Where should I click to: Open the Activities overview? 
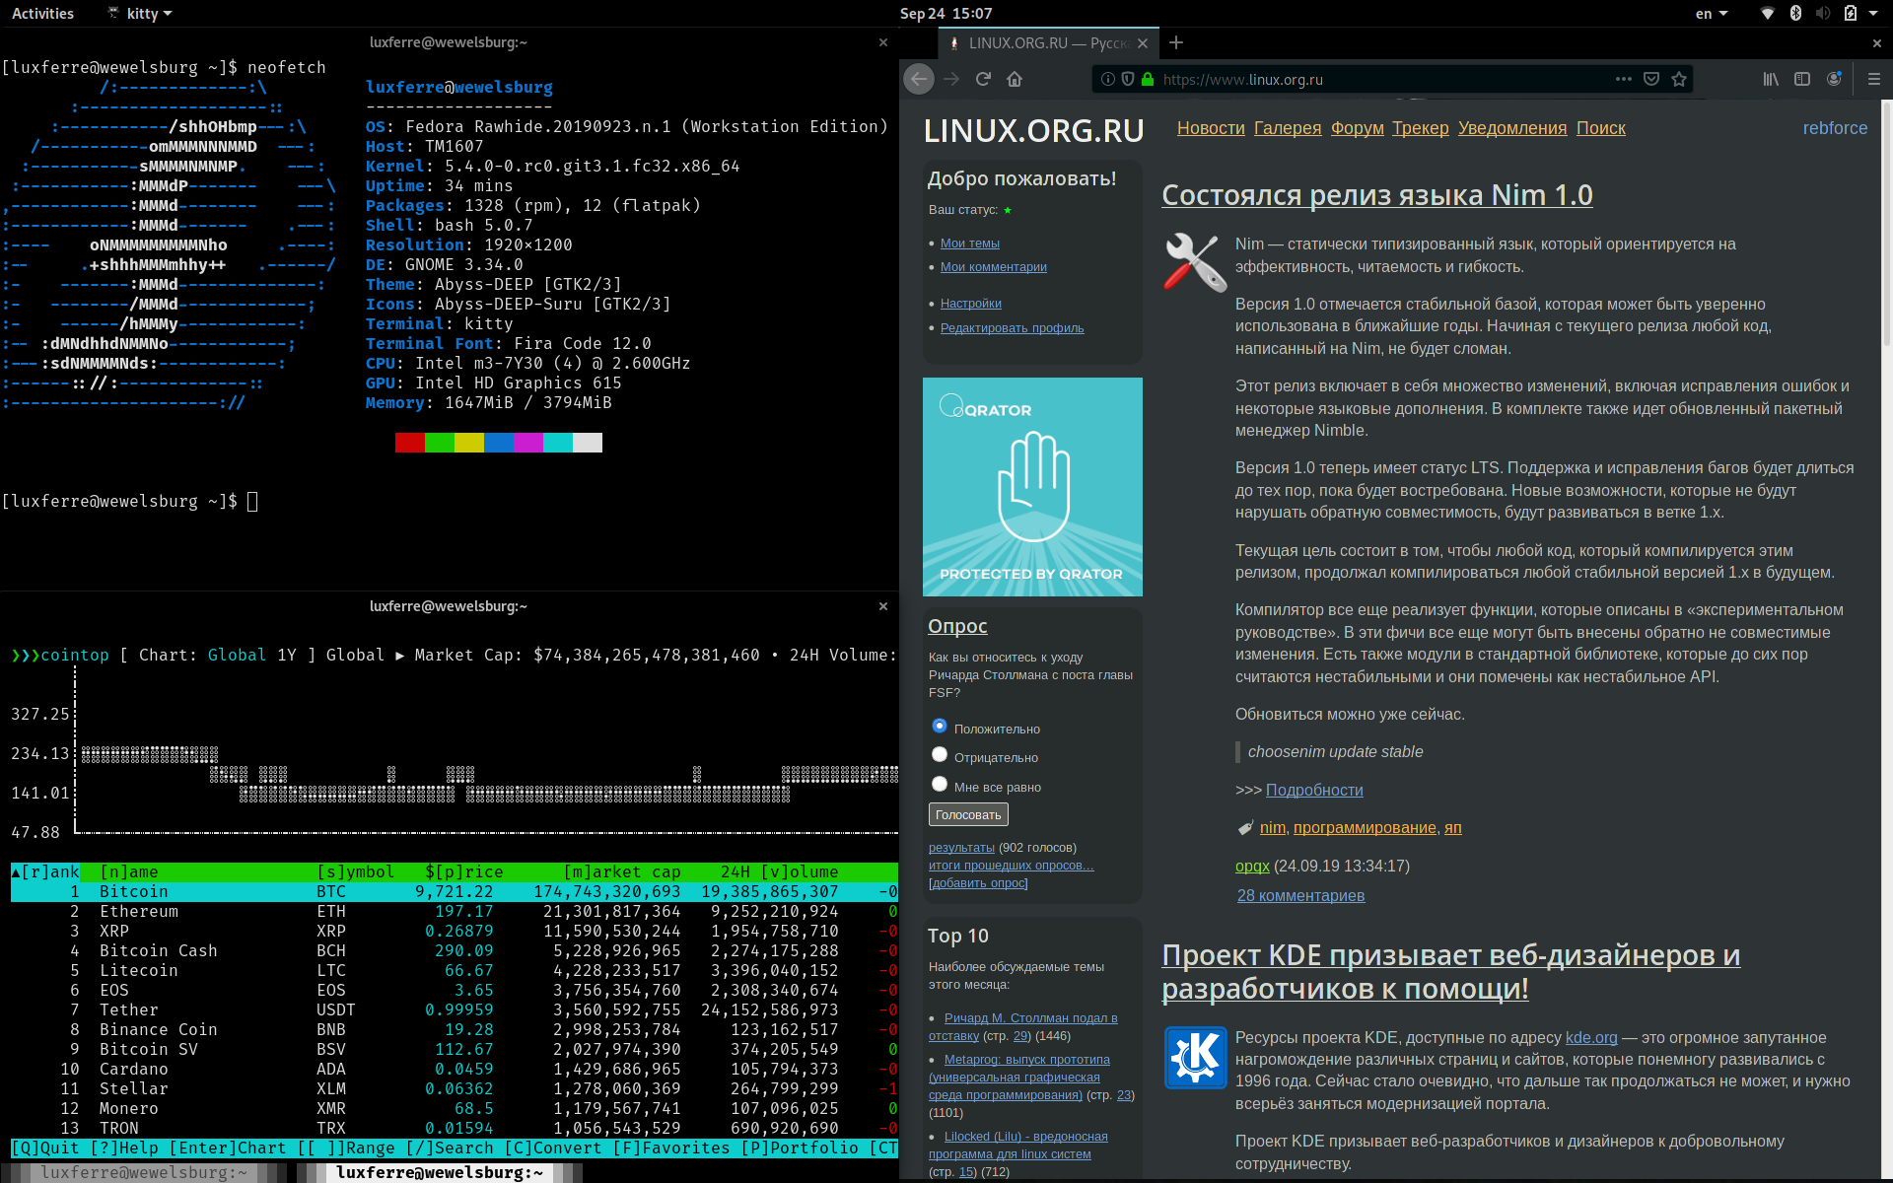pyautogui.click(x=42, y=14)
